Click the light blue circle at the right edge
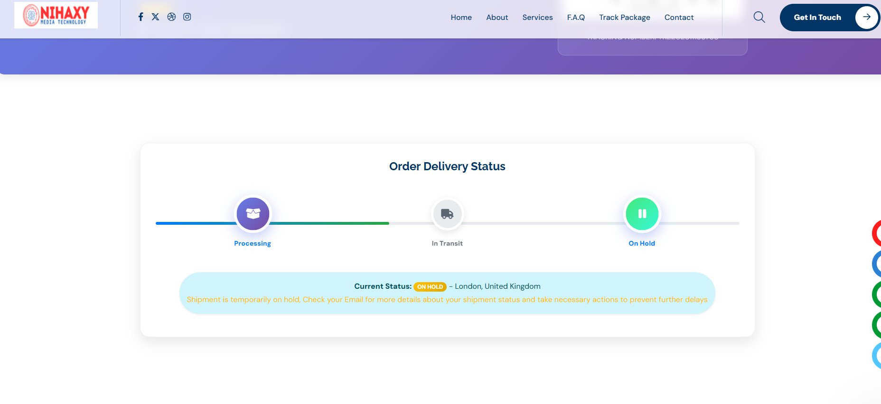 coord(877,356)
